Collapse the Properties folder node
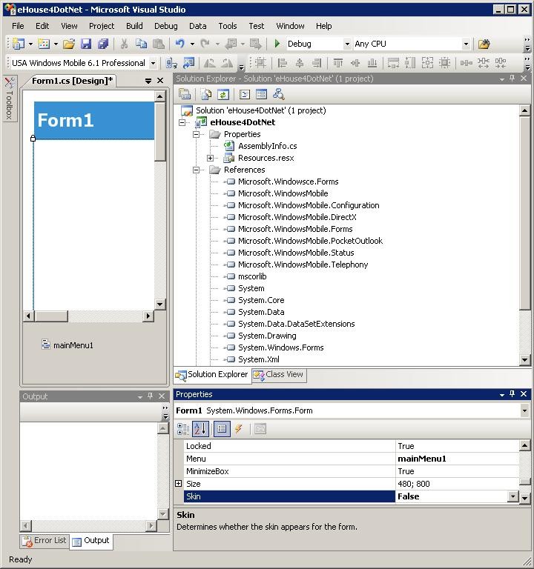534x569 pixels. [196, 134]
